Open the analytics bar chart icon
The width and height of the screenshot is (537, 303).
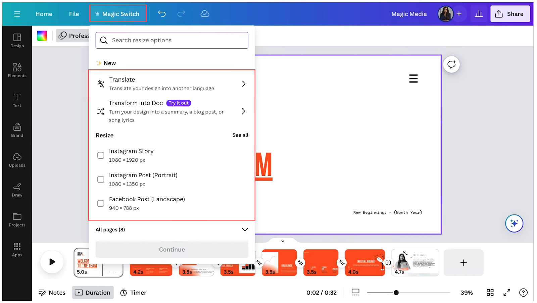[x=479, y=14]
